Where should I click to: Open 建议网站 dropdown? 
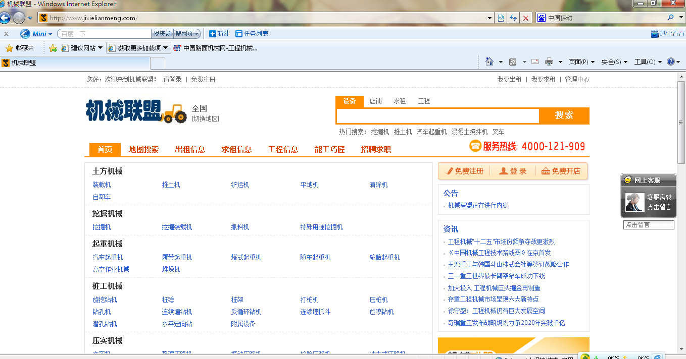[x=82, y=48]
